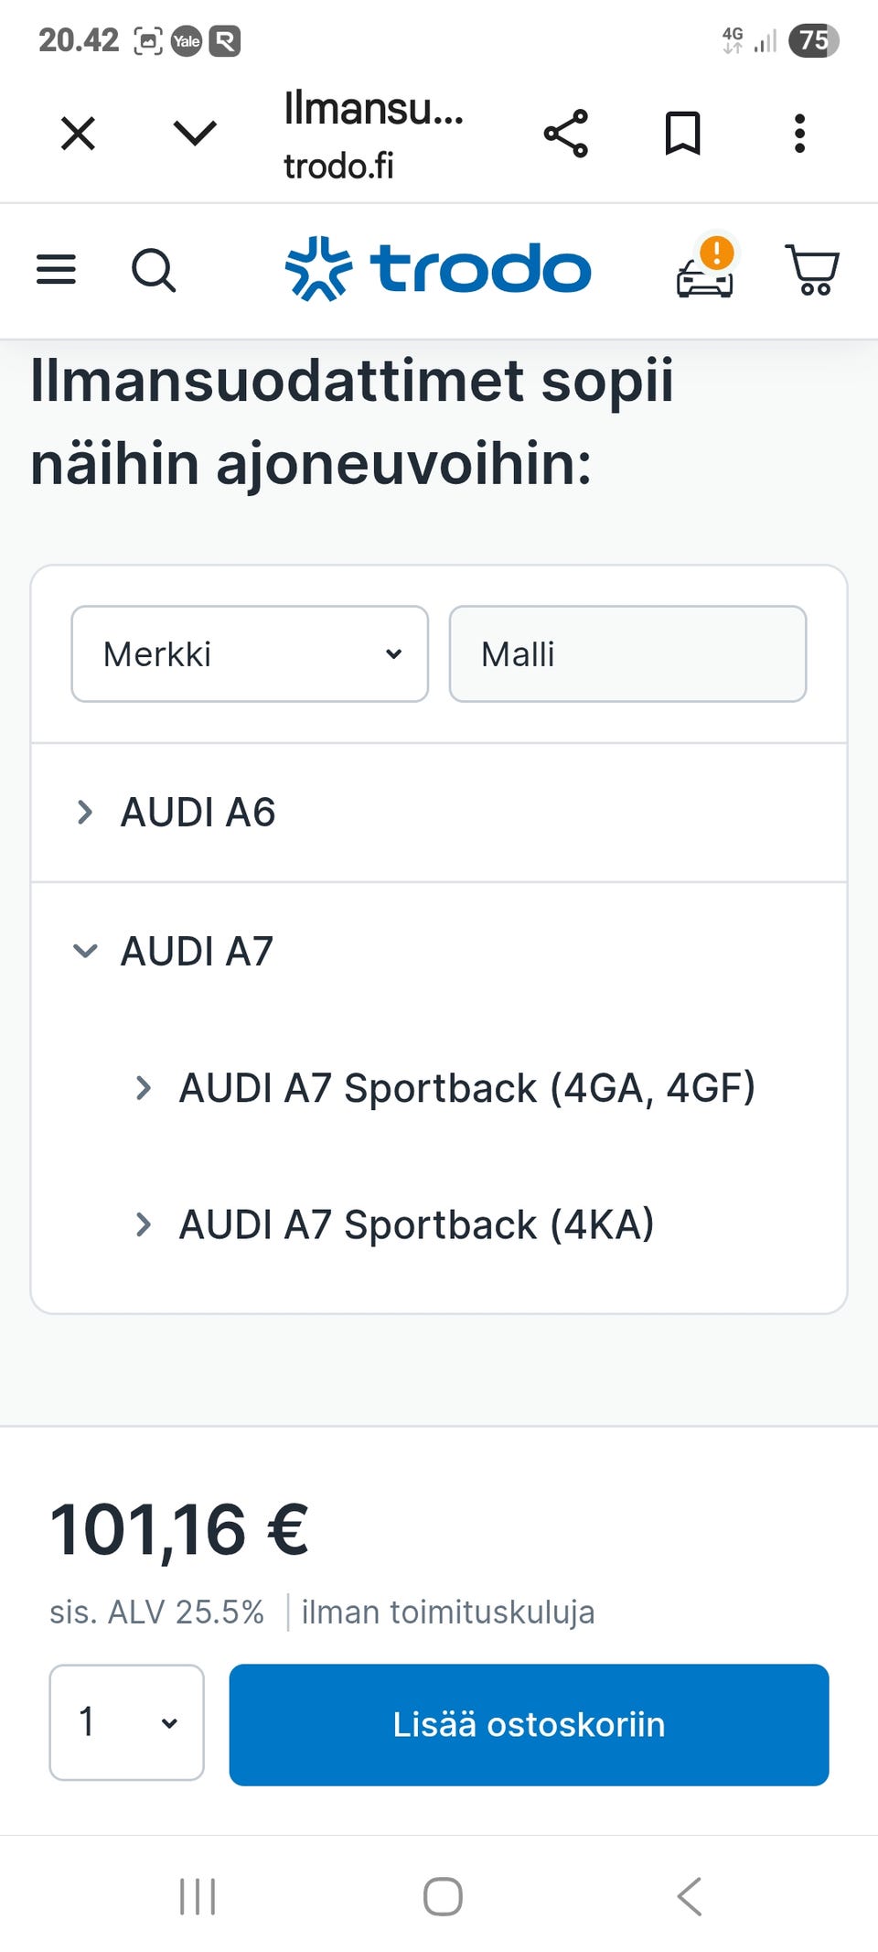Image resolution: width=878 pixels, height=1952 pixels.
Task: Open the shopping cart
Action: [812, 270]
